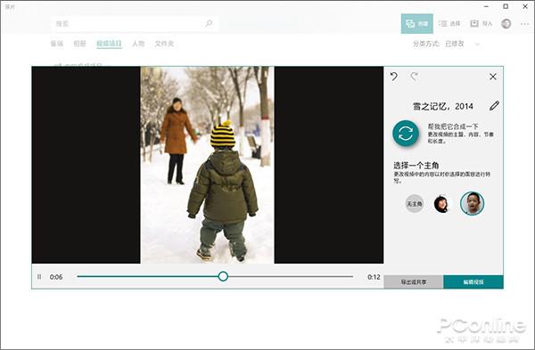Click the 创建 (Create) button in top bar
Screen dimensions: 535x350
click(x=417, y=23)
